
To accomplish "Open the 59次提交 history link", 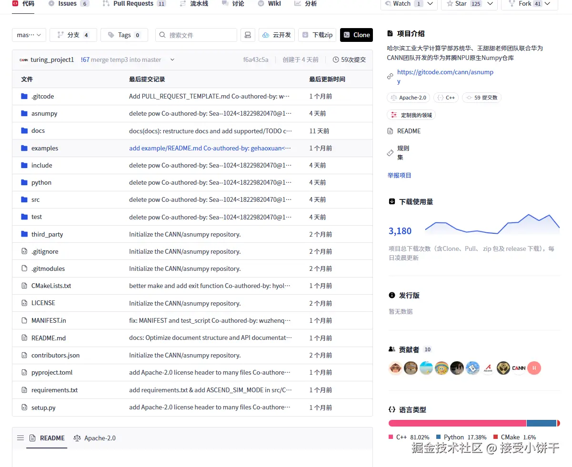I will (x=349, y=60).
